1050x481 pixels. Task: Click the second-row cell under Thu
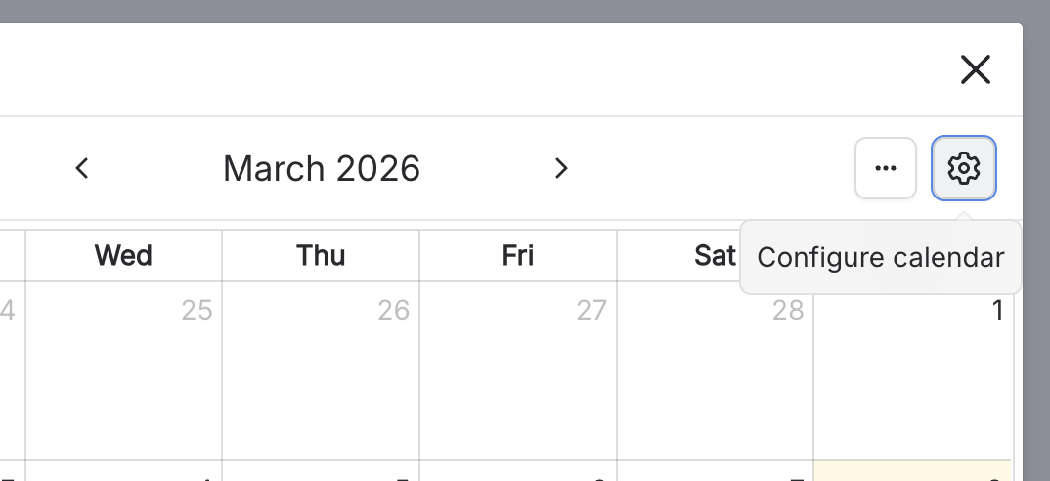tap(321, 472)
